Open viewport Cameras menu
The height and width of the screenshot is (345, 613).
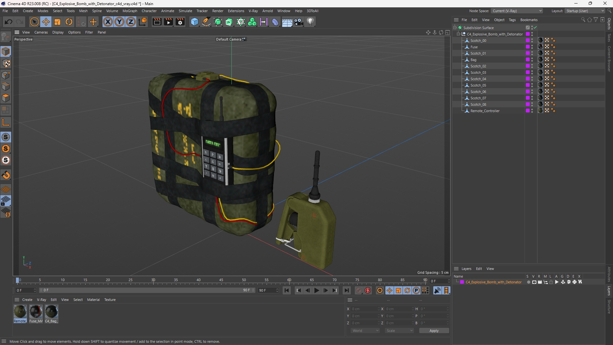click(x=41, y=32)
